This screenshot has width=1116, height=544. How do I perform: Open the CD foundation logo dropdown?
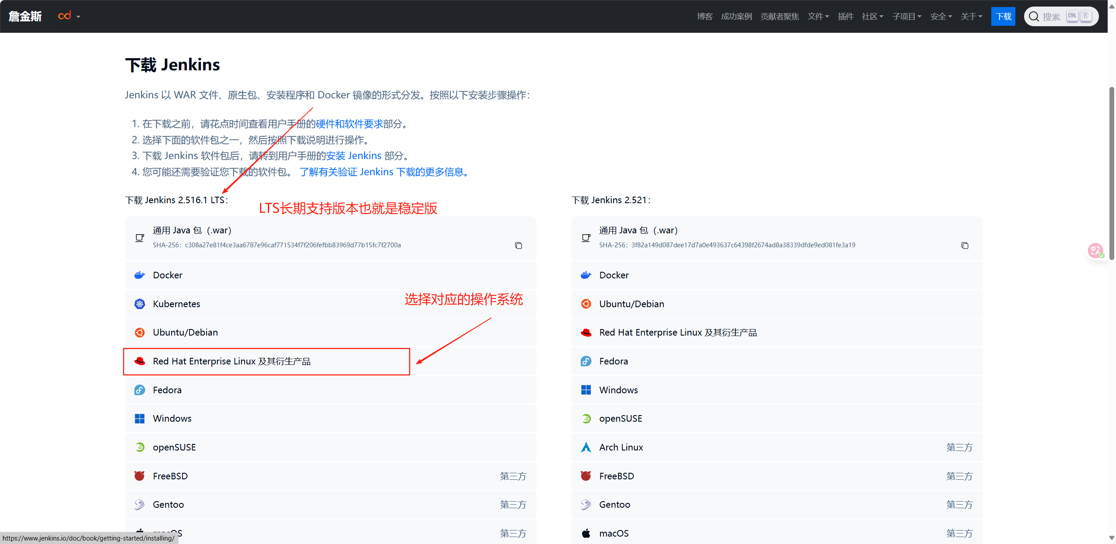coord(69,16)
